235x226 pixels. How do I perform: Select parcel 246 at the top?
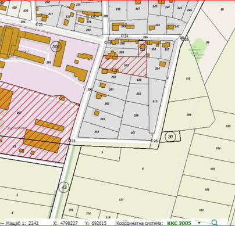pos(190,10)
